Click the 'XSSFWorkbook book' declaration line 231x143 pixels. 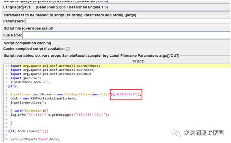coord(30,82)
